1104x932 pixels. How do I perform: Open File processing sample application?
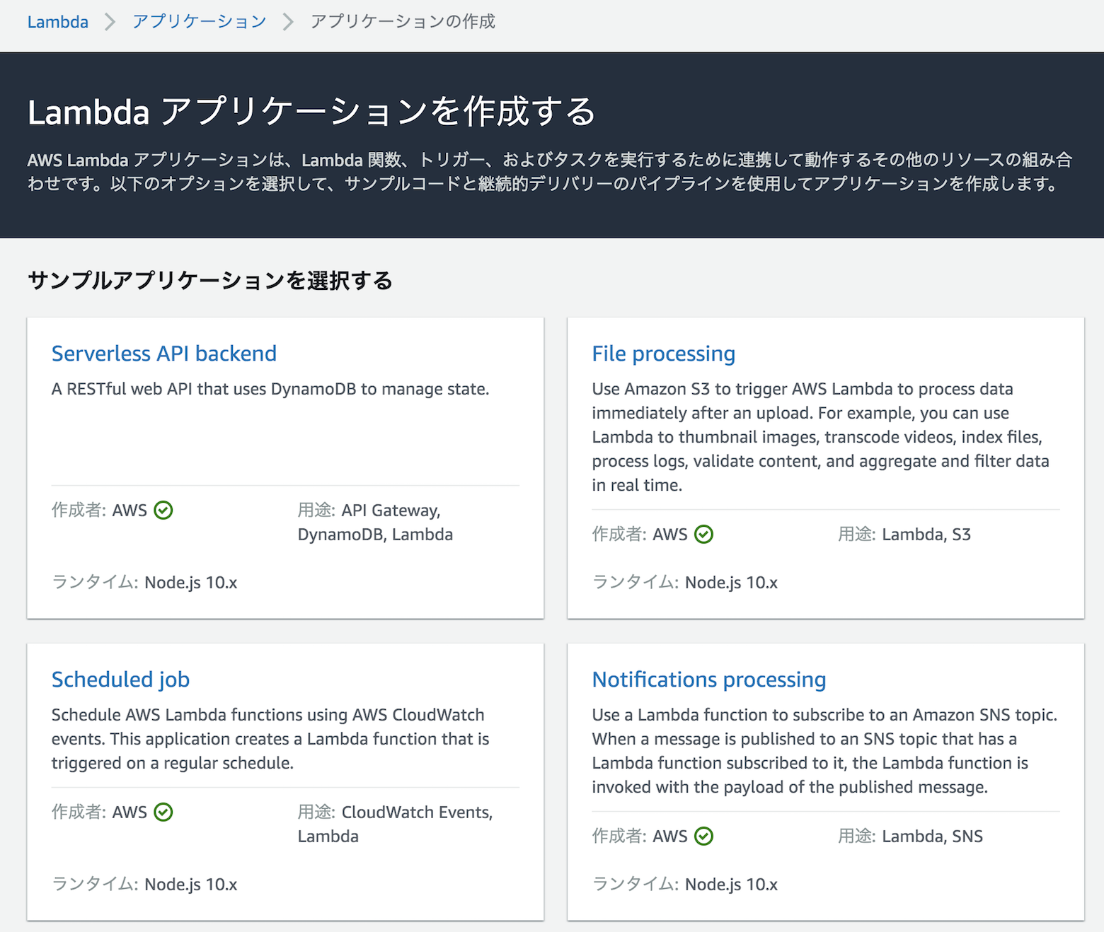pyautogui.click(x=664, y=354)
